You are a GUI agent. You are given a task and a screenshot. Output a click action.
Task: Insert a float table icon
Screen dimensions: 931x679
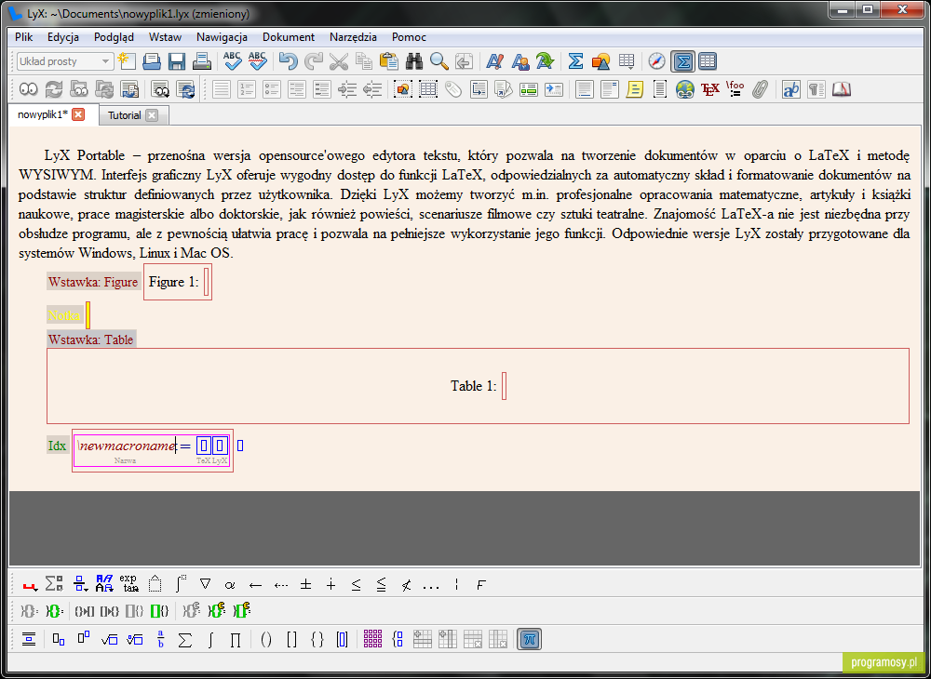pyautogui.click(x=428, y=89)
